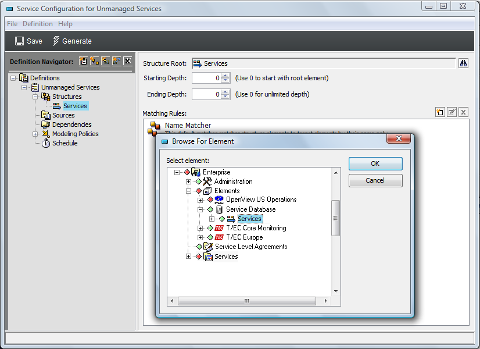Expand Services under Service Database

pyautogui.click(x=212, y=219)
